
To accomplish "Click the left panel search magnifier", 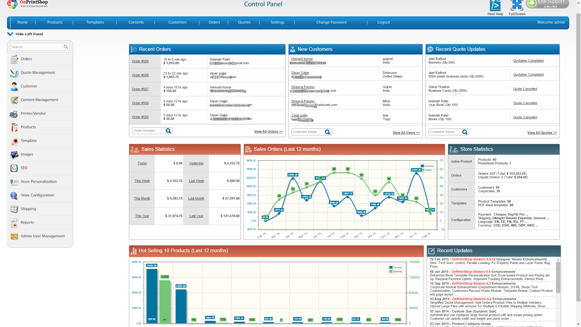I will 66,47.
